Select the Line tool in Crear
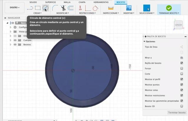 [30, 8]
